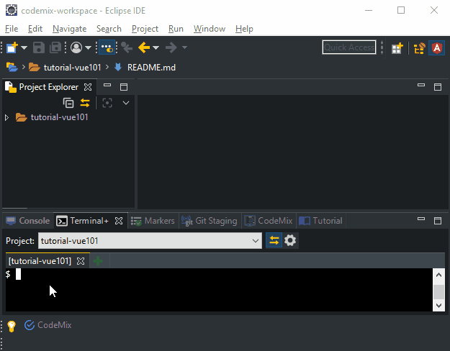Viewport: 450px width, 351px height.
Task: Open the New wizard toolbar icon
Action: click(12, 47)
